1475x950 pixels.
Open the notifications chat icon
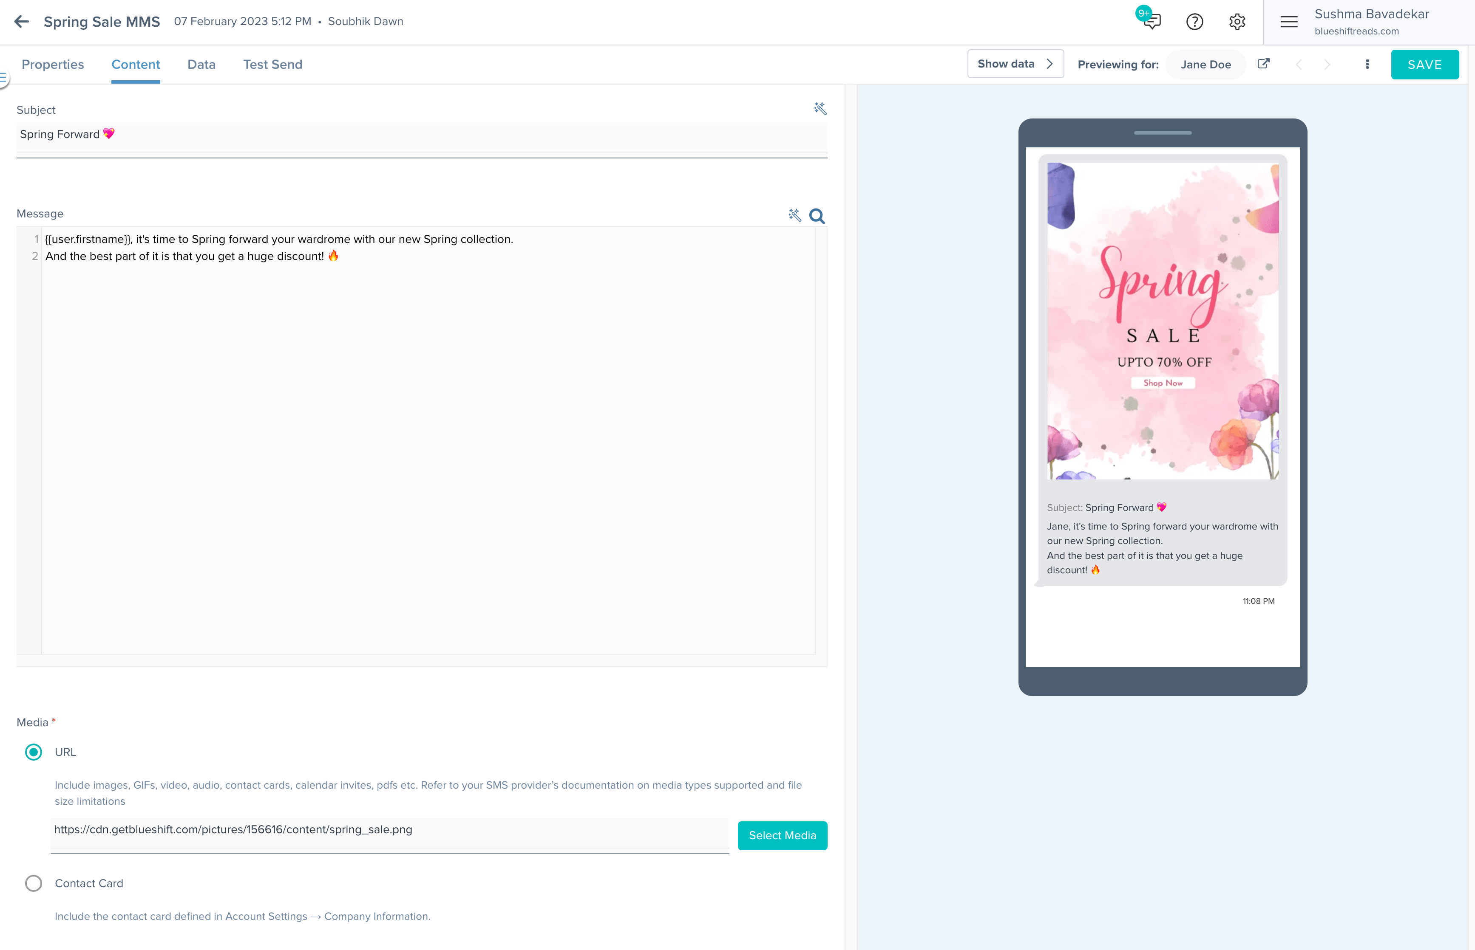[x=1152, y=22]
